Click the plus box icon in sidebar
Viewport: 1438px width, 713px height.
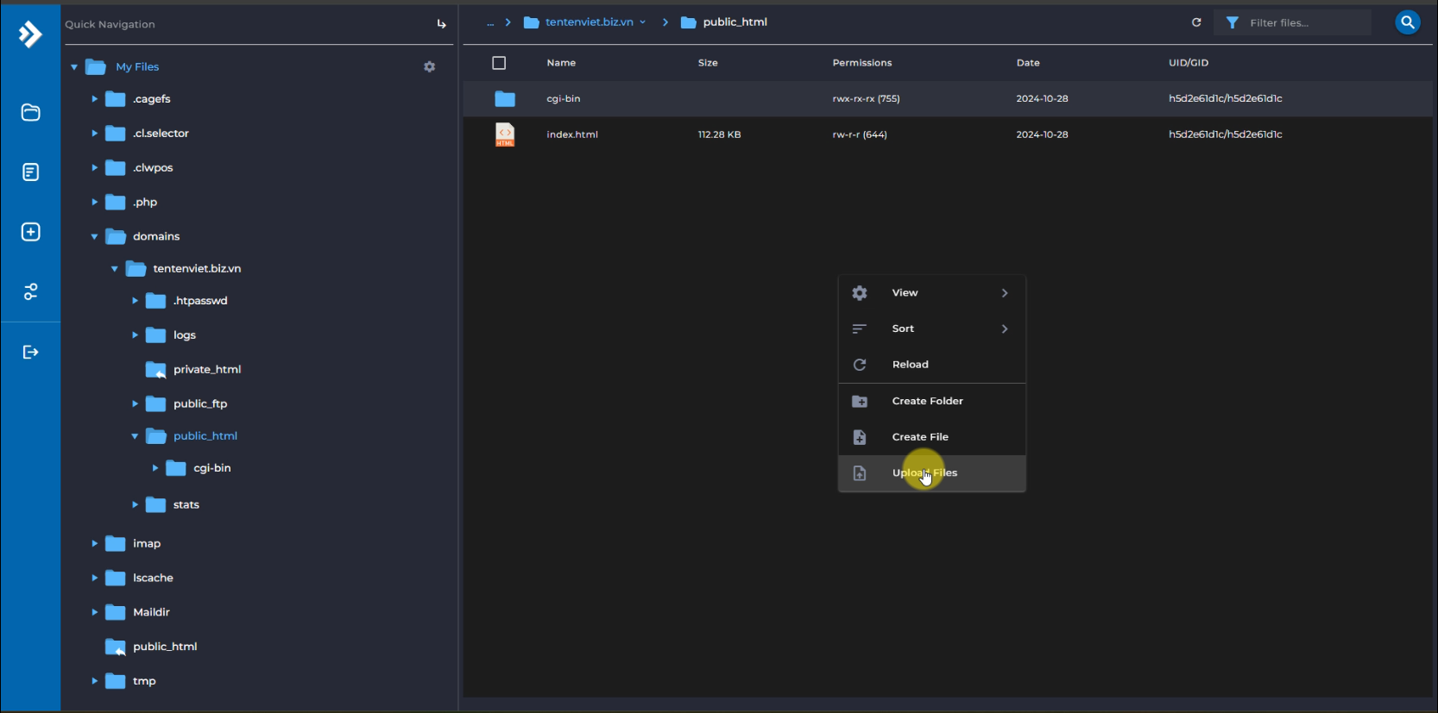coord(30,232)
